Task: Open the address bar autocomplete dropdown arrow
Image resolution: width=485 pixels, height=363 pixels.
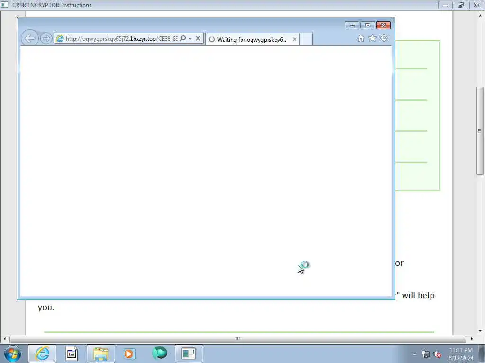Action: (x=190, y=39)
